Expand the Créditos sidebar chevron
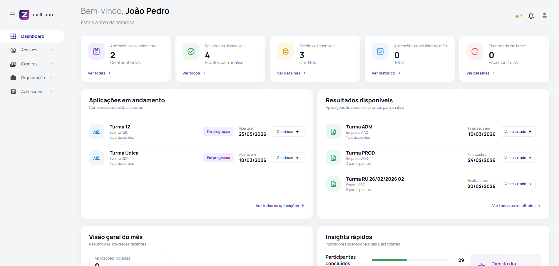 [51, 64]
